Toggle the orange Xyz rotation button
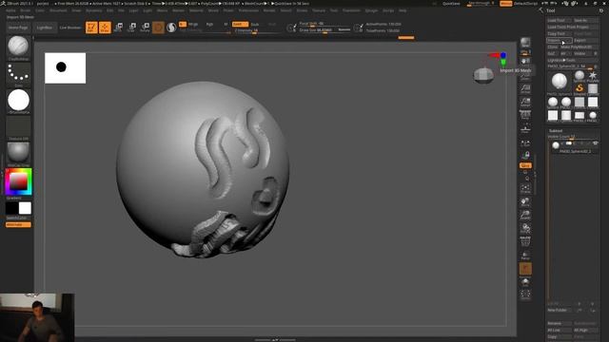This screenshot has height=342, width=609. 525,165
